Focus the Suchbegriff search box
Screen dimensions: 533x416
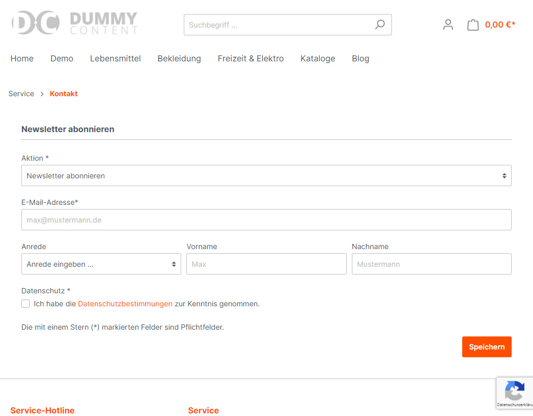point(278,24)
